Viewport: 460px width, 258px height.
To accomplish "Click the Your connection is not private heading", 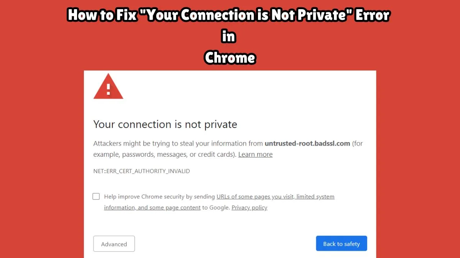I will 165,124.
